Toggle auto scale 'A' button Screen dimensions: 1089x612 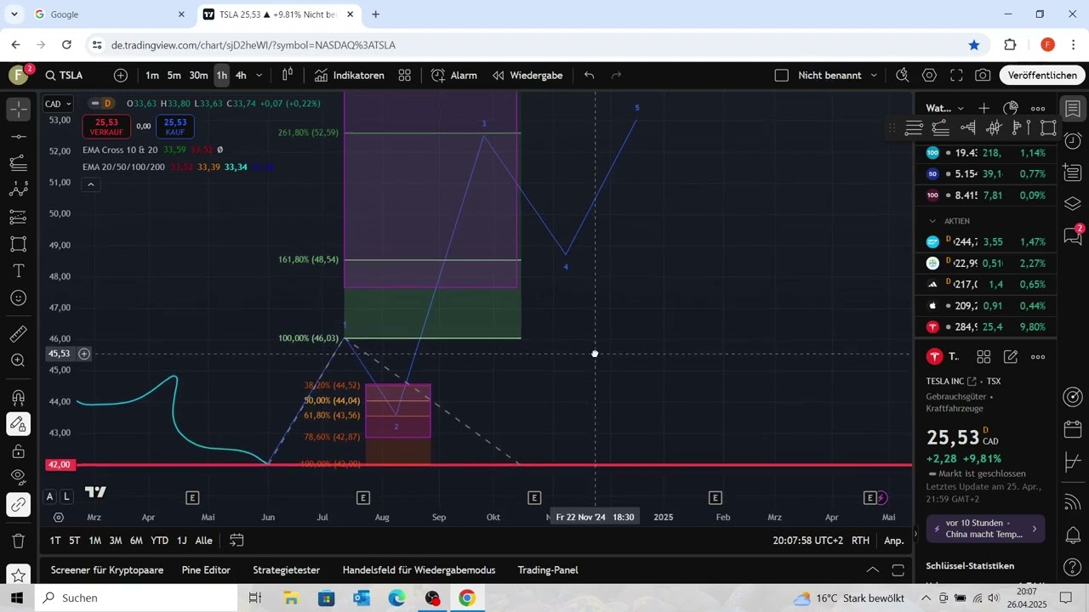tap(49, 496)
